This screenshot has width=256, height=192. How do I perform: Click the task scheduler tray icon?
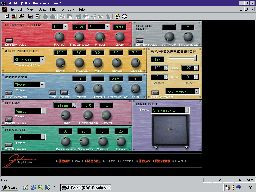click(228, 188)
